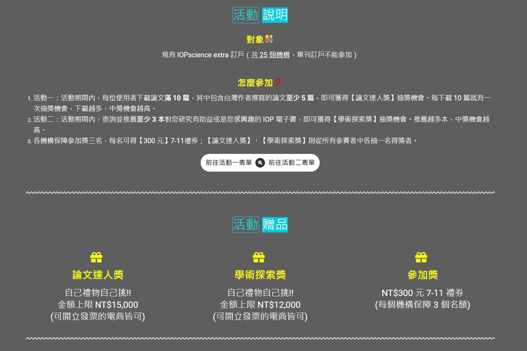The height and width of the screenshot is (351, 527).
Task: Click the 學術探索獎 prize title
Action: tap(260, 275)
